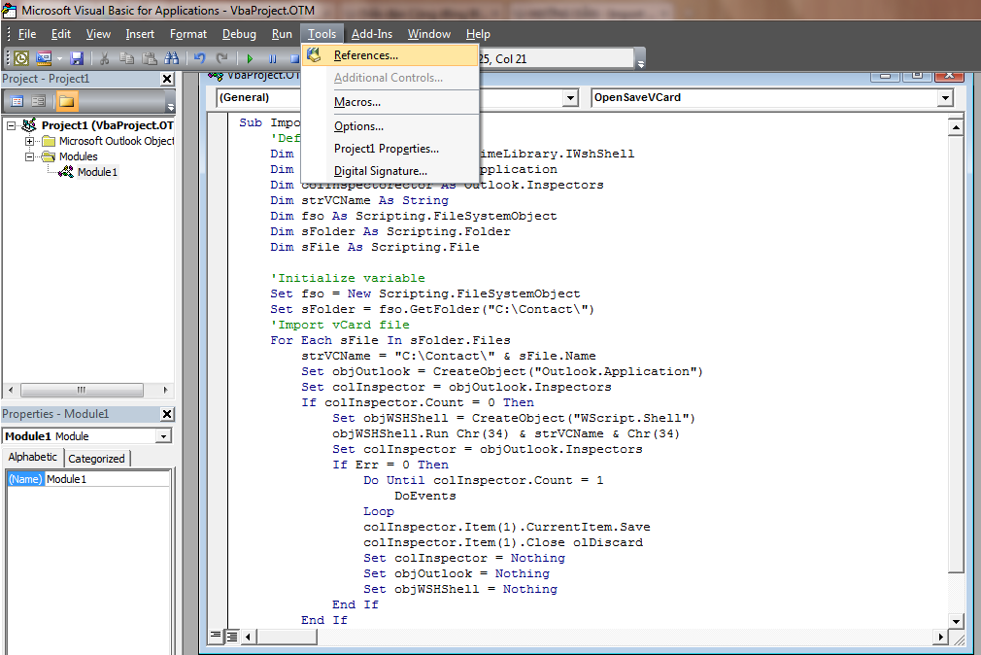Open the Run menu
Image resolution: width=981 pixels, height=655 pixels.
click(282, 34)
